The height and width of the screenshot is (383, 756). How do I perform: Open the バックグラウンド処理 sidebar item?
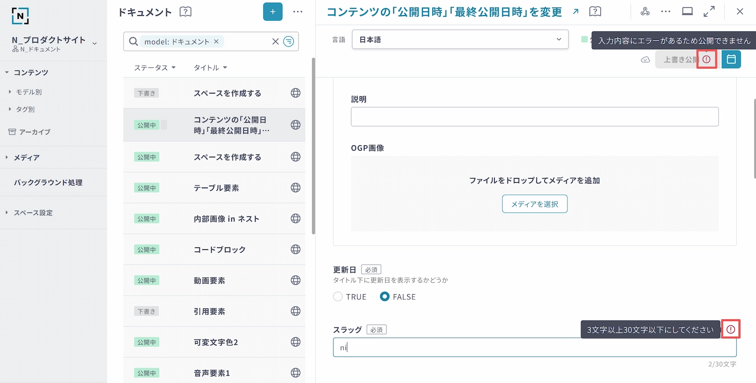[x=48, y=182]
